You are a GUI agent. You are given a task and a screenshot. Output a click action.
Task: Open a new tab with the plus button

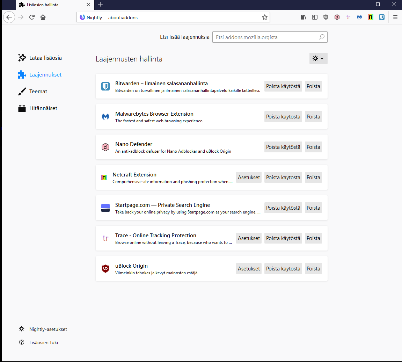(100, 4)
